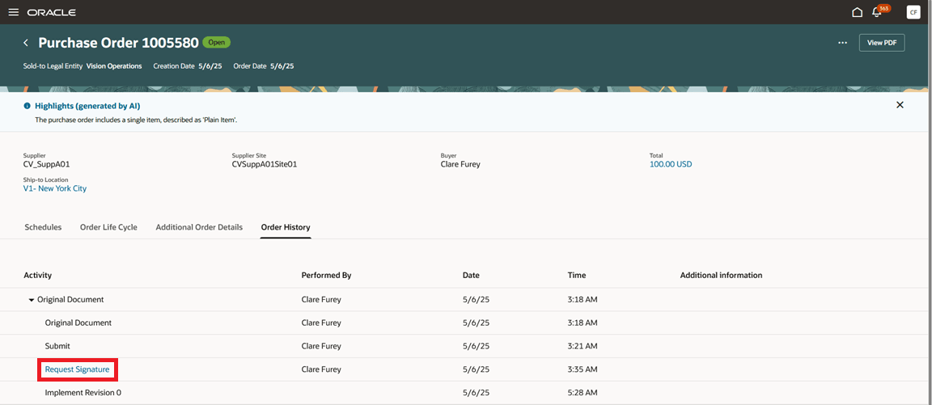Open the 100.00 USD total link

(671, 164)
